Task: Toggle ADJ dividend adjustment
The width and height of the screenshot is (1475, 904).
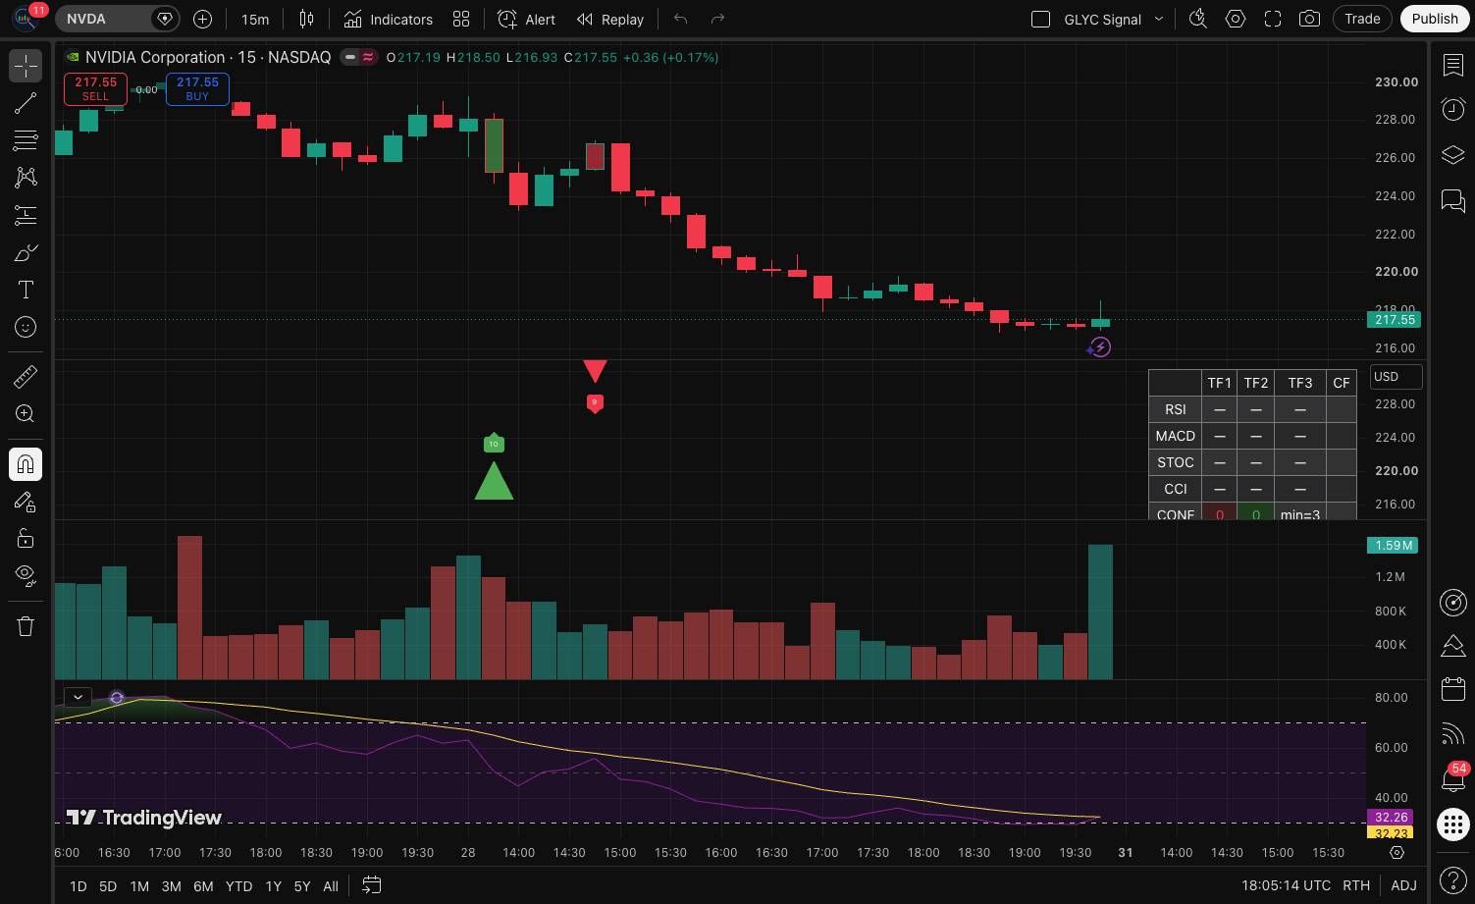Action: click(x=1403, y=885)
